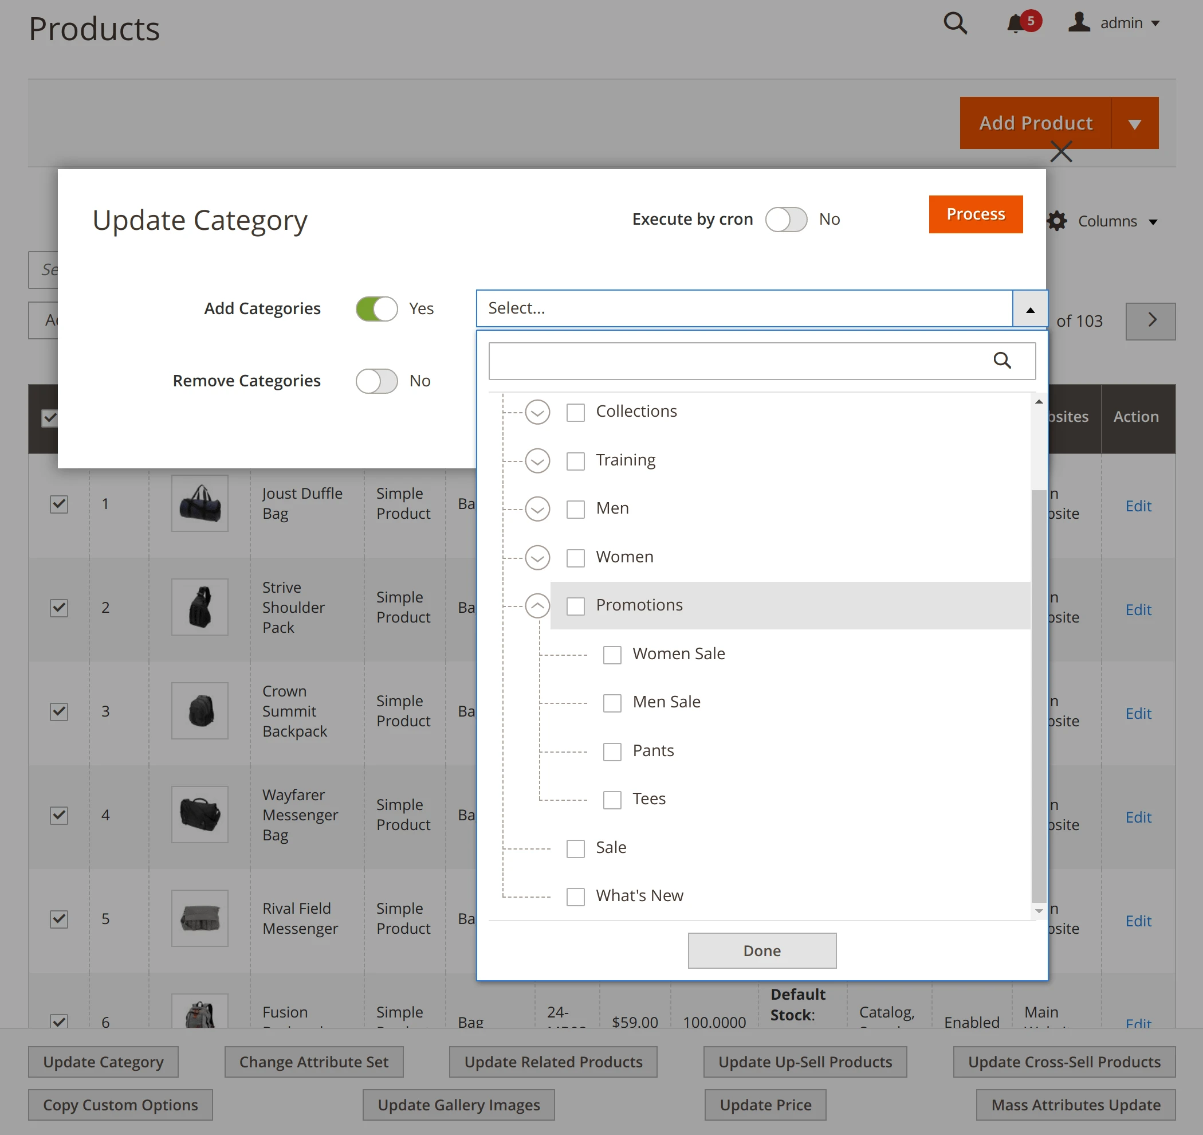The width and height of the screenshot is (1203, 1135).
Task: Expand the Men category chevron
Action: point(537,509)
